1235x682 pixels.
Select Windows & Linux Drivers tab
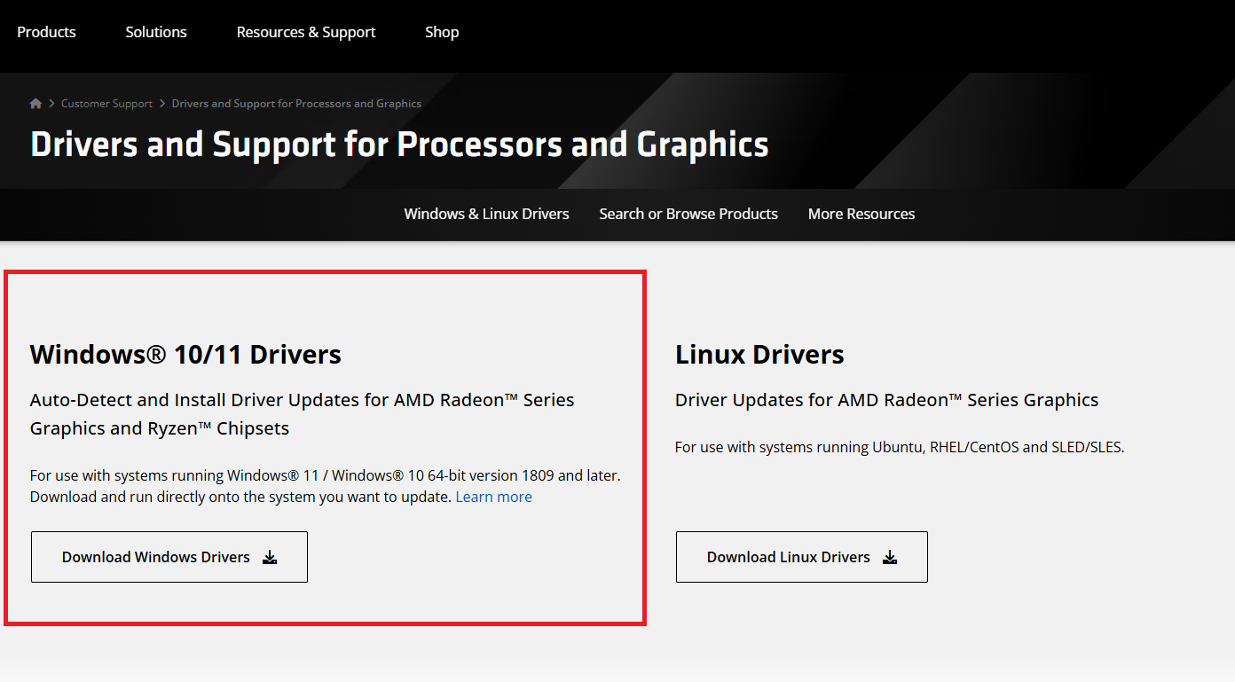486,214
